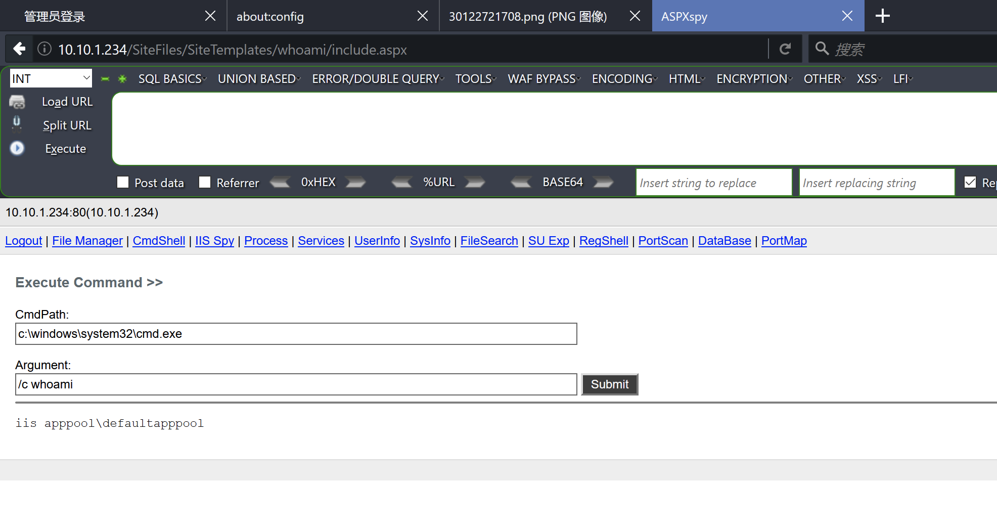Click the Execute play icon
Viewport: 997px width, 529px height.
click(x=17, y=148)
